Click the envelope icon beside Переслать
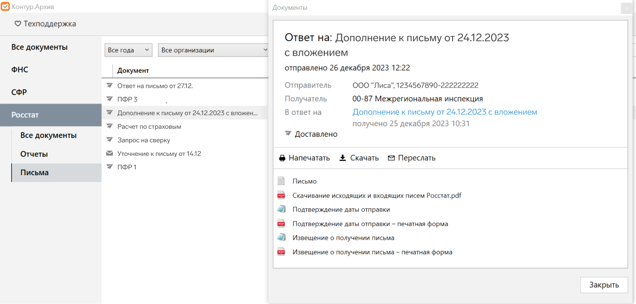Screen dimensions: 636x304 391,158
